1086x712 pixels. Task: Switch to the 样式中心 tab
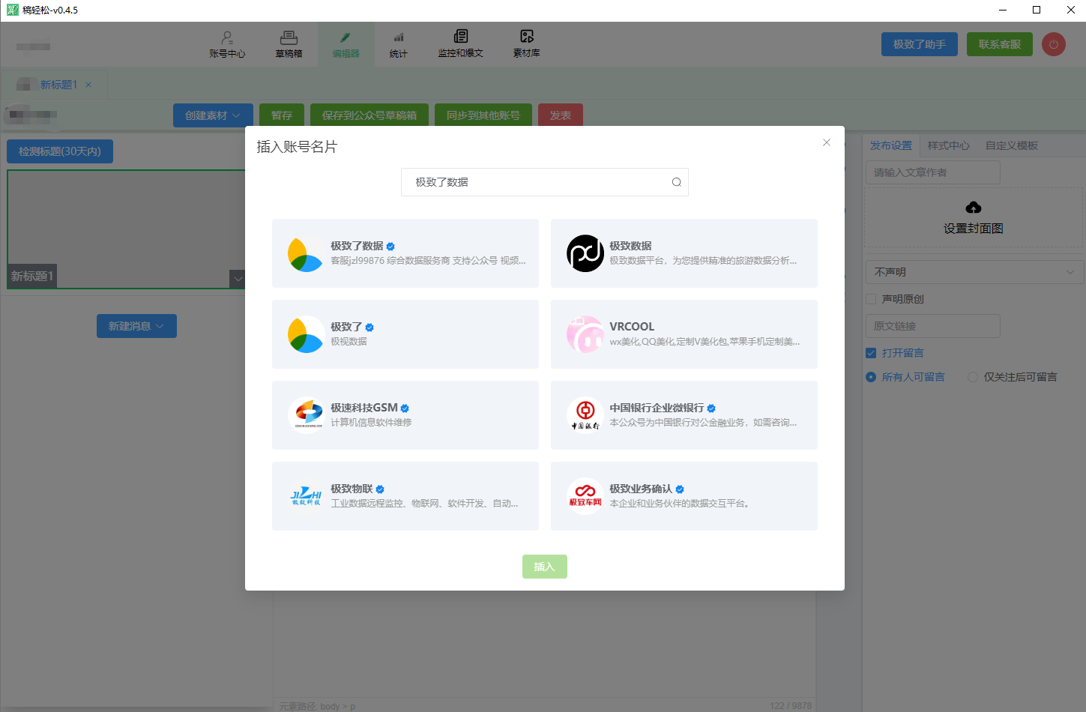(949, 145)
